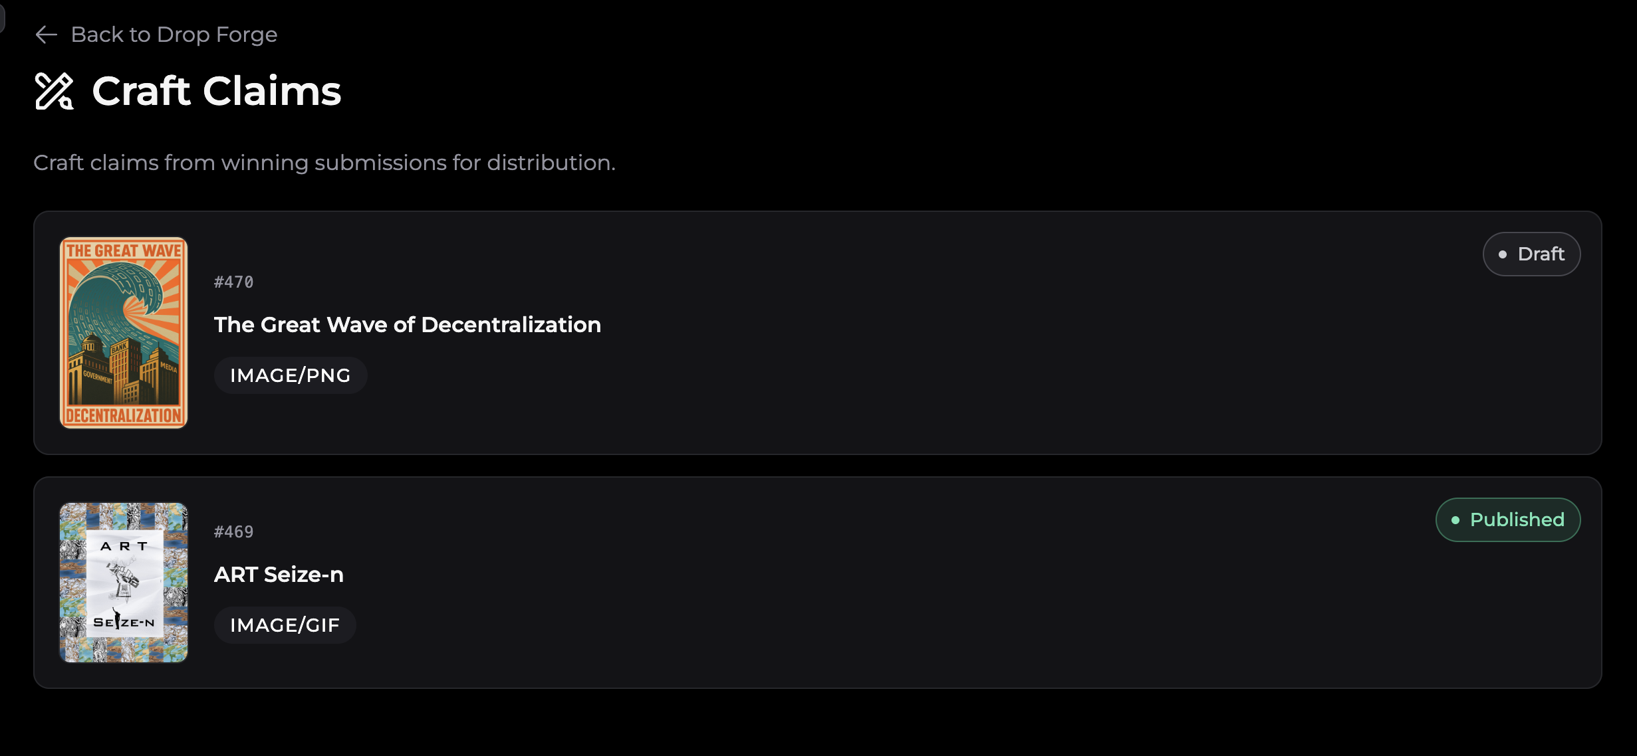Click the Published status badge
The width and height of the screenshot is (1637, 756).
coord(1508,520)
